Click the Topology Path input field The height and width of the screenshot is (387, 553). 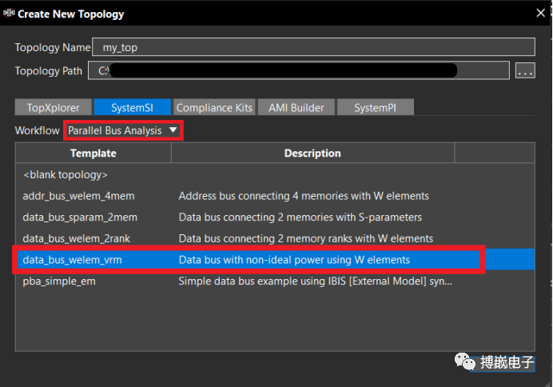[299, 70]
